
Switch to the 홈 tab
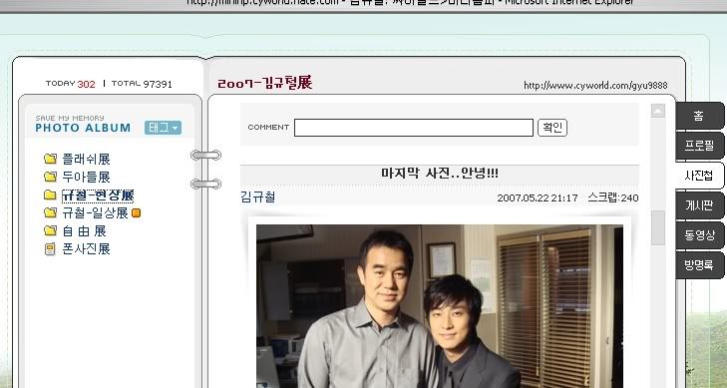pos(699,116)
